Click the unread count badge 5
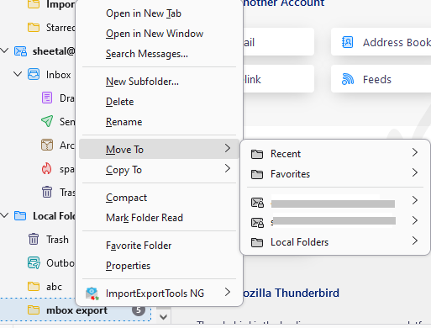The height and width of the screenshot is (328, 431). pos(139,310)
